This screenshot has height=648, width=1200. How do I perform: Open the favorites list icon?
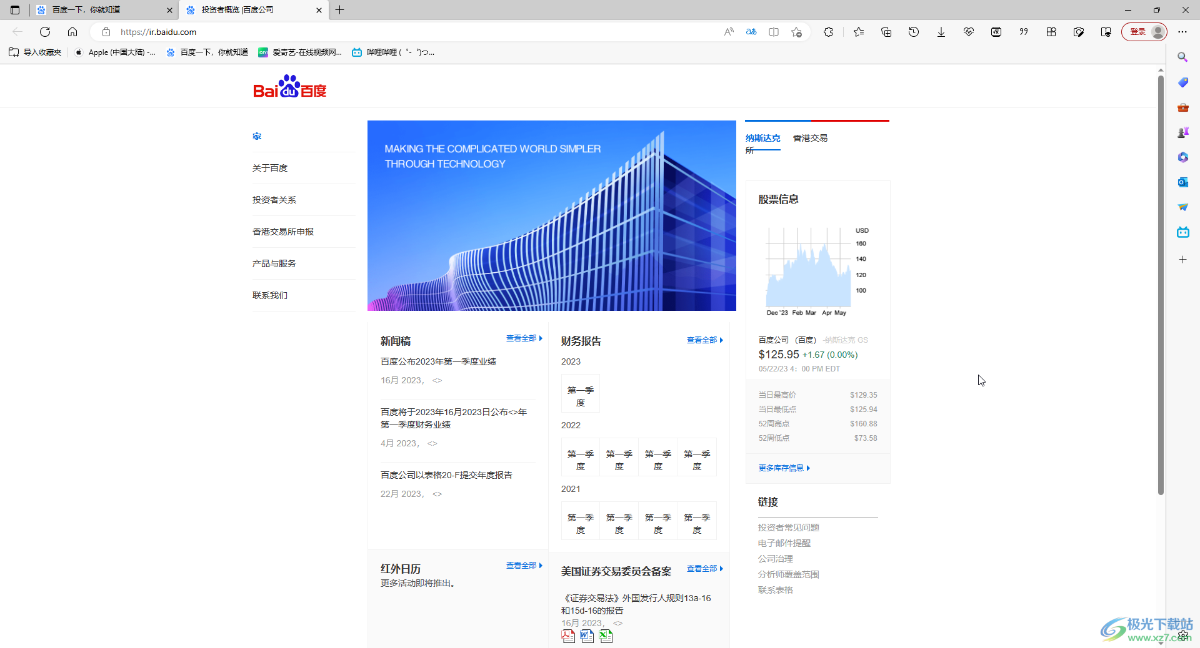coord(859,32)
